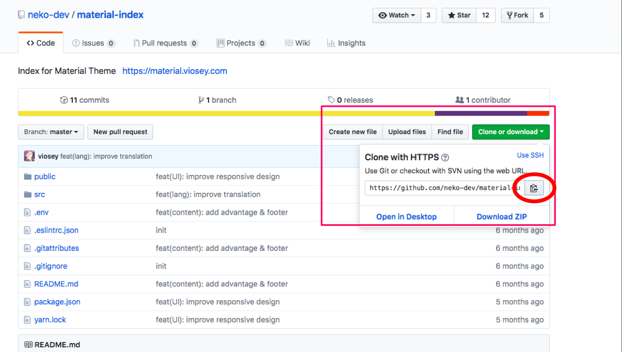Viewport: 622px width, 352px height.
Task: Open the Wiki tab
Action: pos(298,43)
